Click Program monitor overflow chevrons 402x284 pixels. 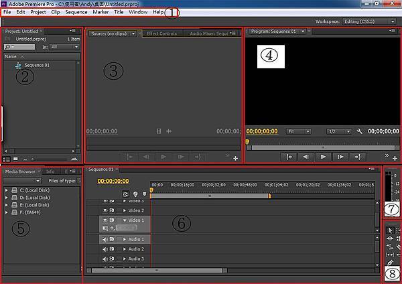pyautogui.click(x=387, y=155)
